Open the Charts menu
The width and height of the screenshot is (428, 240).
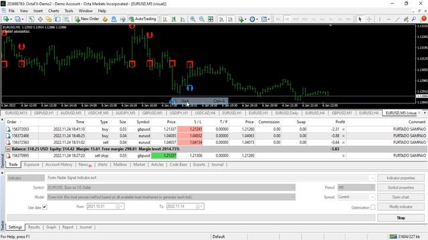pos(53,11)
